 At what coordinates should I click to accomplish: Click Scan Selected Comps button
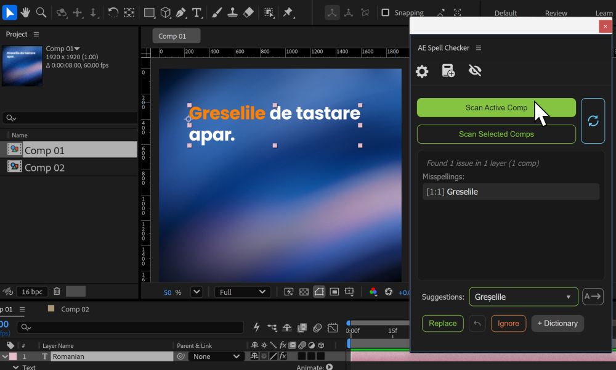click(496, 134)
